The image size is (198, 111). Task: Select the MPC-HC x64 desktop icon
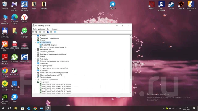[15, 72]
